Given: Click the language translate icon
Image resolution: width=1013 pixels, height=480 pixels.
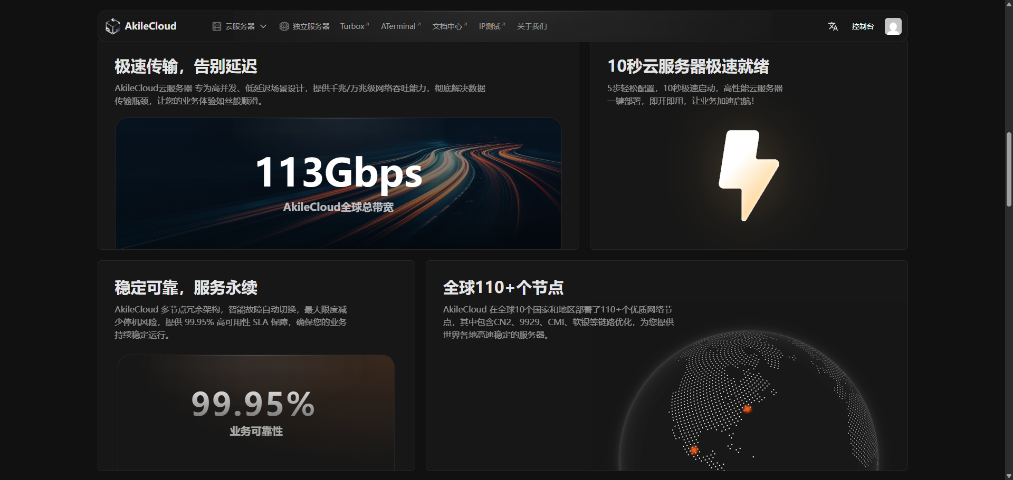Looking at the screenshot, I should click(833, 26).
